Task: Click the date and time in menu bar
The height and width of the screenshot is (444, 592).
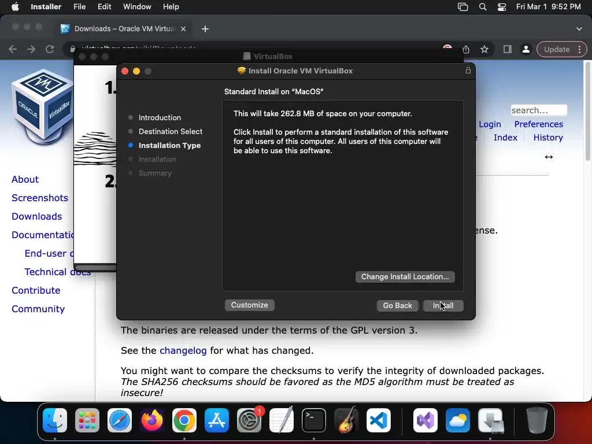Action: point(548,7)
